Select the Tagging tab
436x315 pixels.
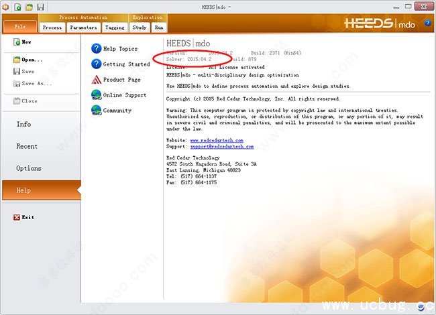pyautogui.click(x=115, y=27)
